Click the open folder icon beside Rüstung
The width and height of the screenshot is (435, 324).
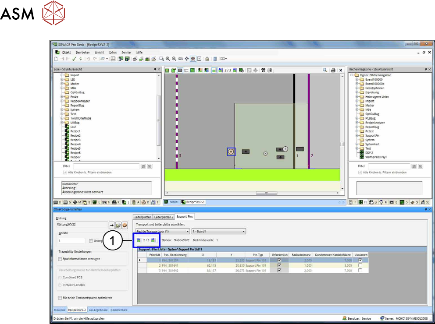click(x=118, y=225)
